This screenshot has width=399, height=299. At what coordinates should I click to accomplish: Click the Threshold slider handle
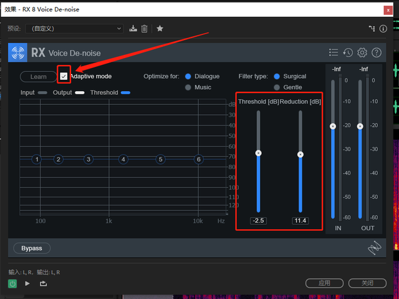[258, 153]
